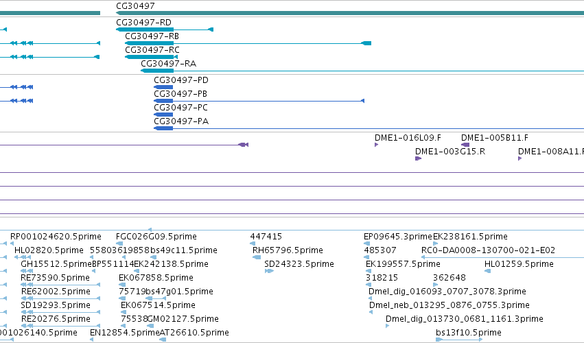This screenshot has height=343, width=584.
Task: Open protein CG30497-PA
Action: 181,121
